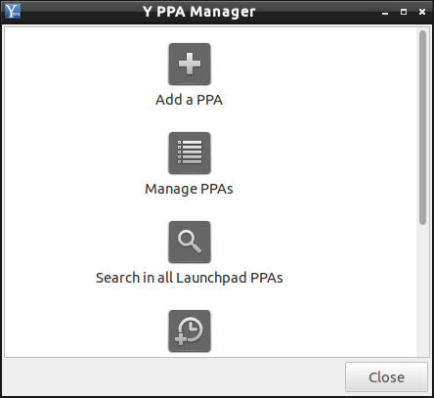Close the window with title bar X
The width and height of the screenshot is (434, 398).
point(422,12)
